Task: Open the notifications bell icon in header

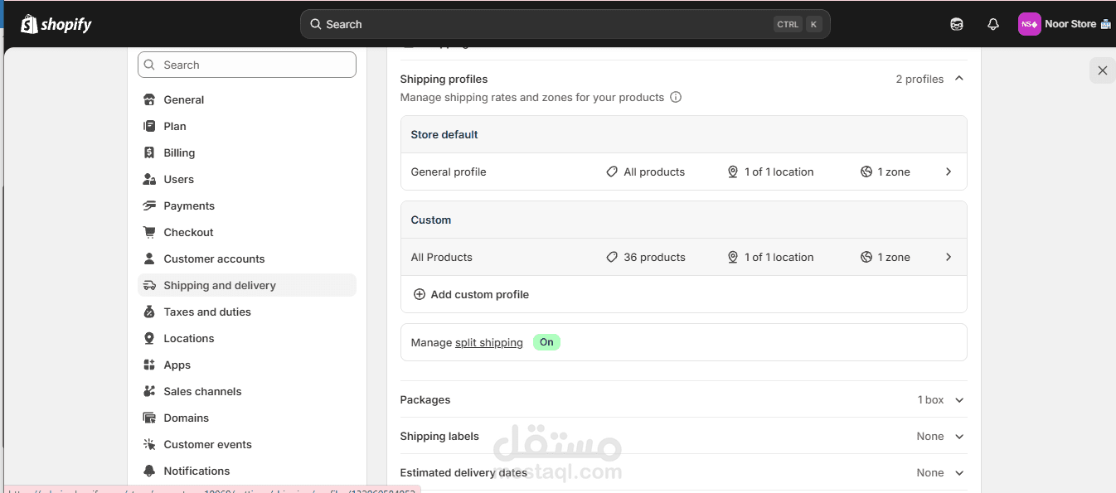Action: [x=993, y=24]
